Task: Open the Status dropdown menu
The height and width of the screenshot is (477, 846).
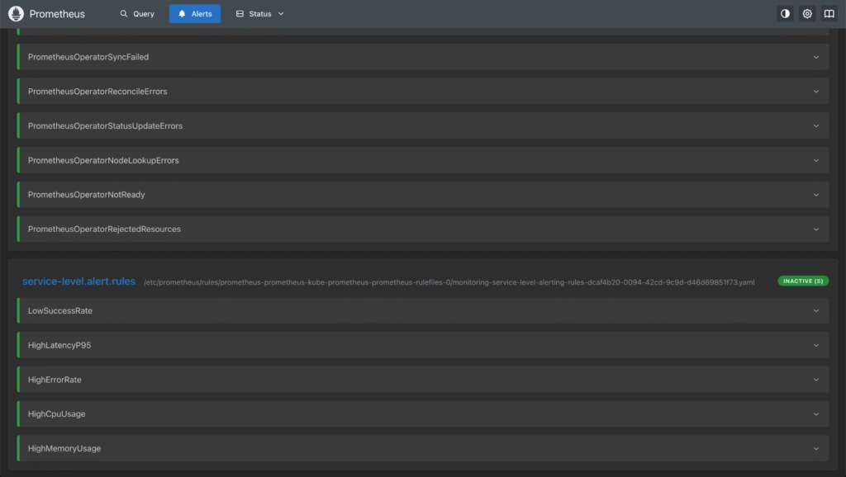Action: (259, 14)
